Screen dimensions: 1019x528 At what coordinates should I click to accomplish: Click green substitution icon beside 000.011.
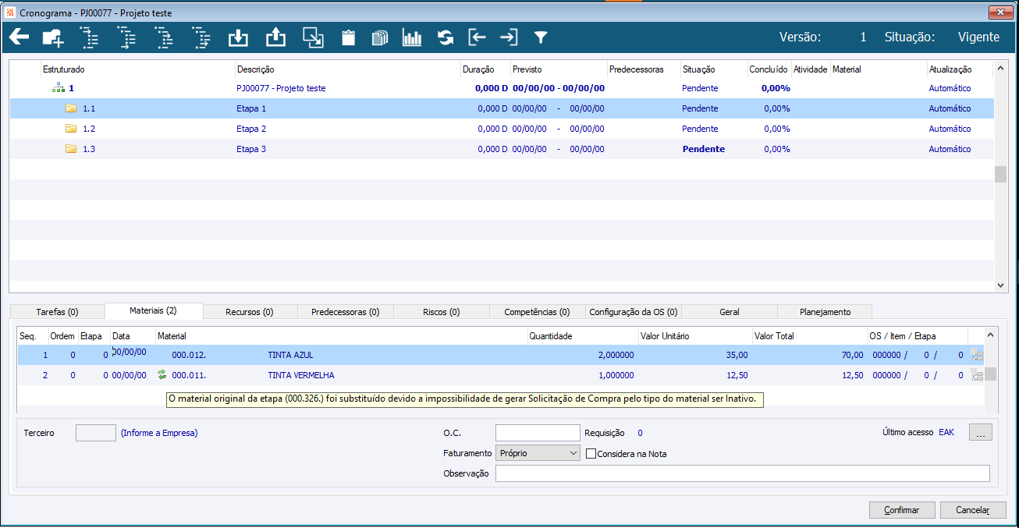tap(162, 375)
